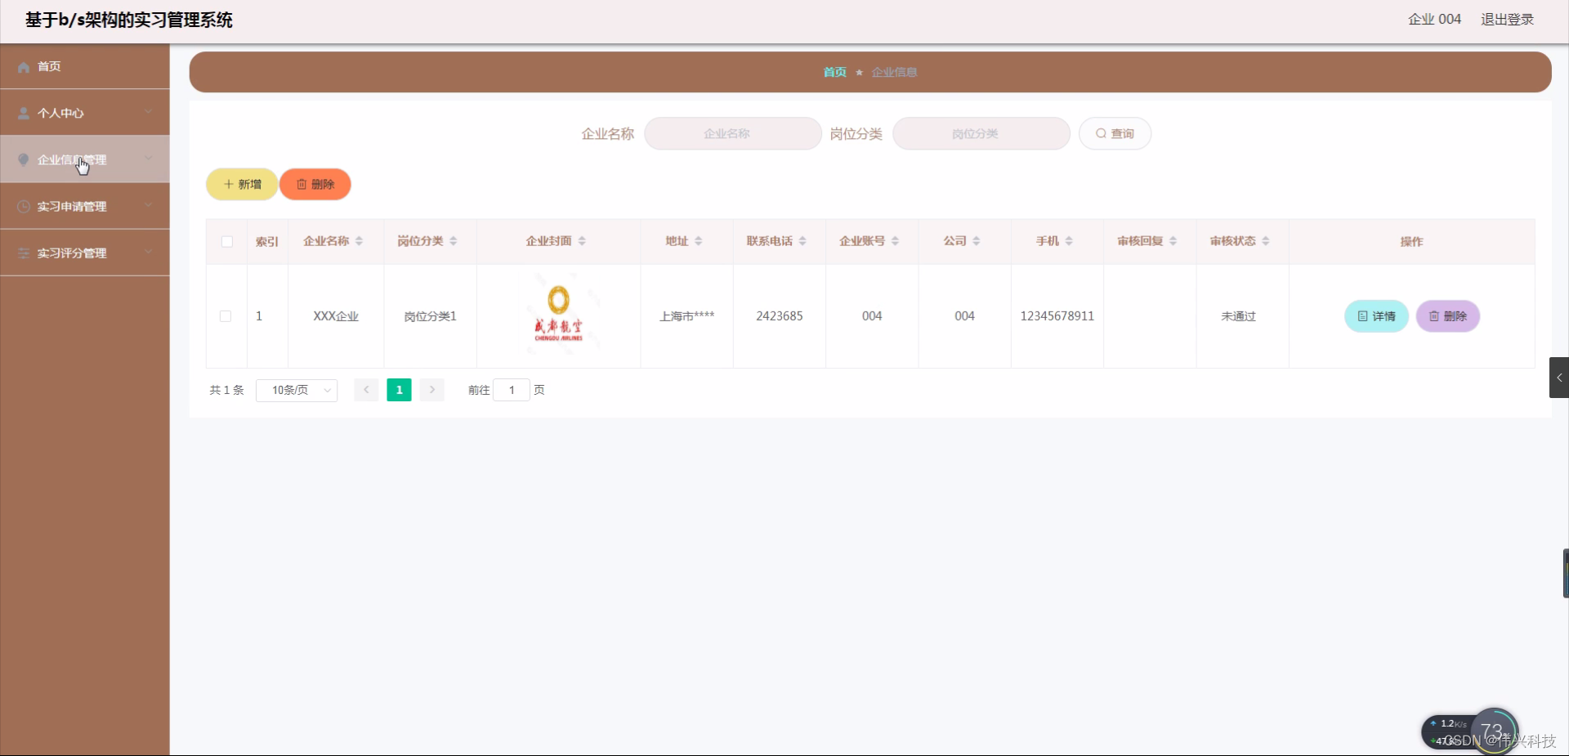Click the home icon beside 首页
The width and height of the screenshot is (1569, 756).
(22, 66)
